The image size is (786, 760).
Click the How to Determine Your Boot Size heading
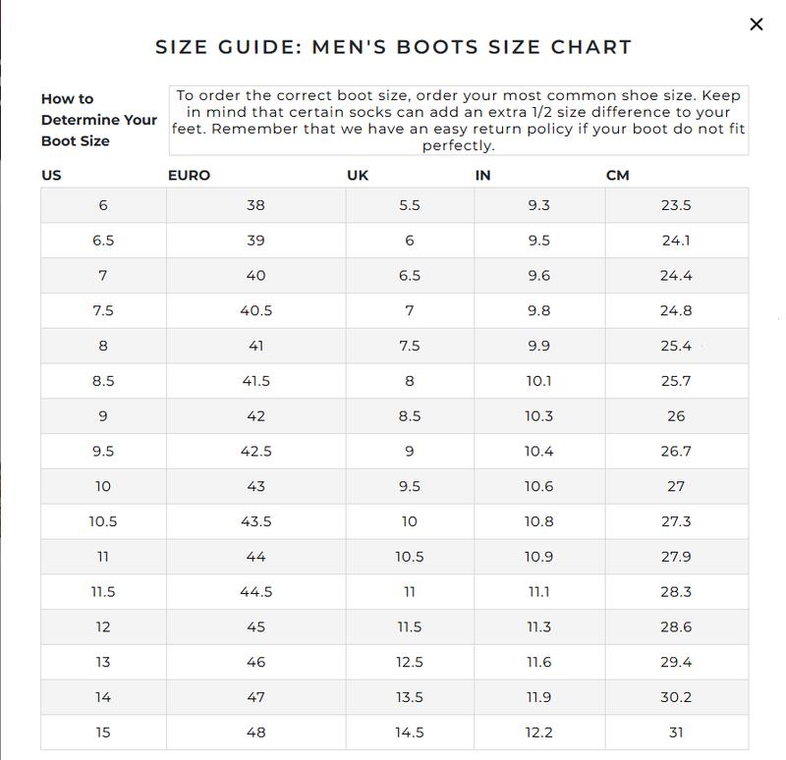96,119
